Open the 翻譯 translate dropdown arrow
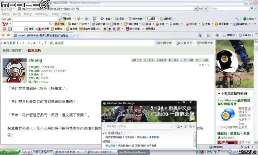Screen dimensions: 258x155 [x=157, y=19]
